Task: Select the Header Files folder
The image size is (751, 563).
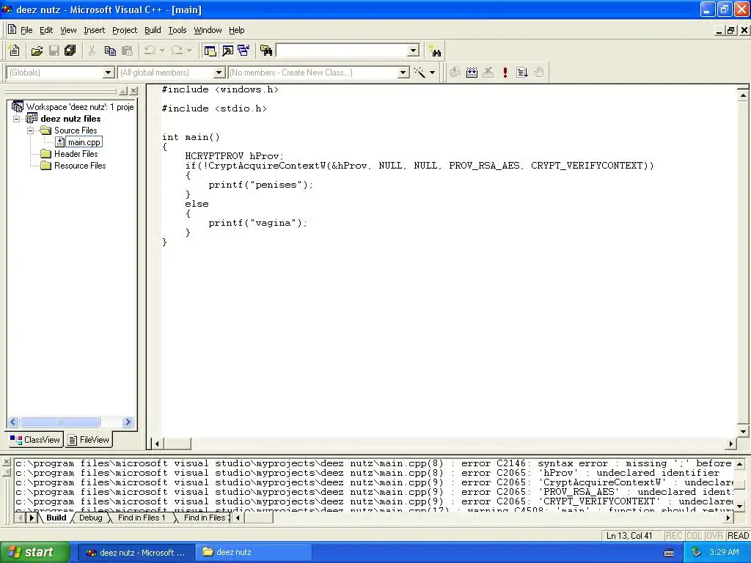Action: click(76, 154)
